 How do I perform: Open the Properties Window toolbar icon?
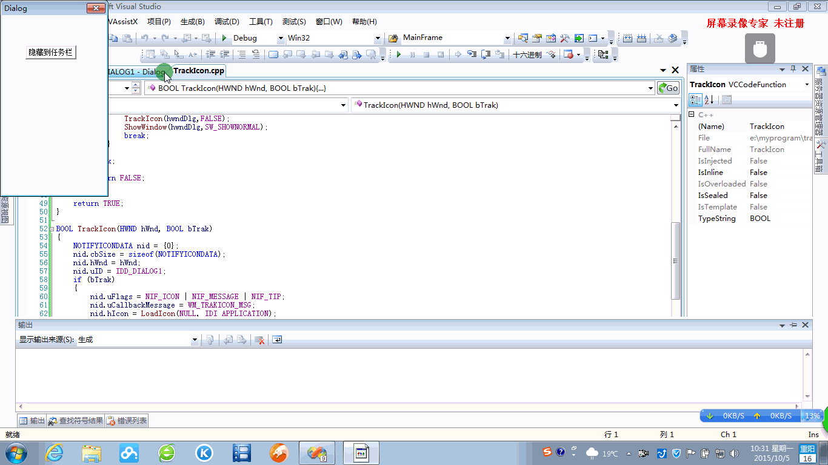pyautogui.click(x=537, y=38)
